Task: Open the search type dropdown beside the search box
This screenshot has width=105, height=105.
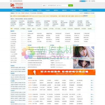Action: (x=45, y=5)
